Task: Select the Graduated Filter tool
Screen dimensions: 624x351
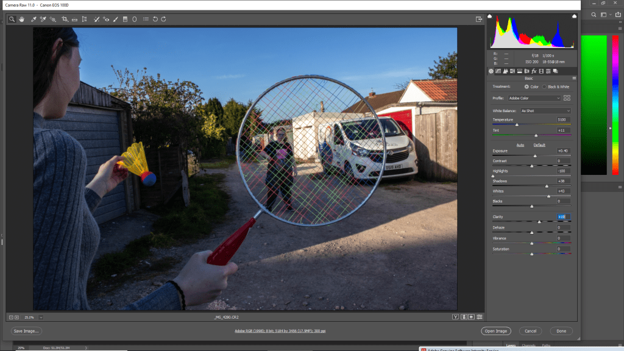Action: coord(125,19)
